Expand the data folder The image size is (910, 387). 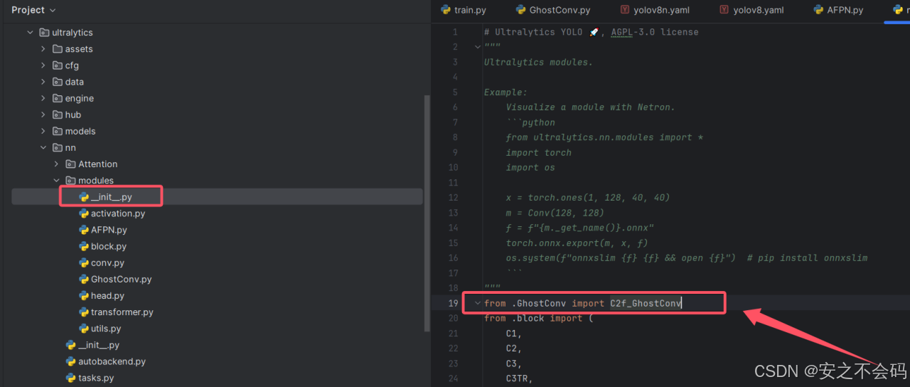click(43, 82)
